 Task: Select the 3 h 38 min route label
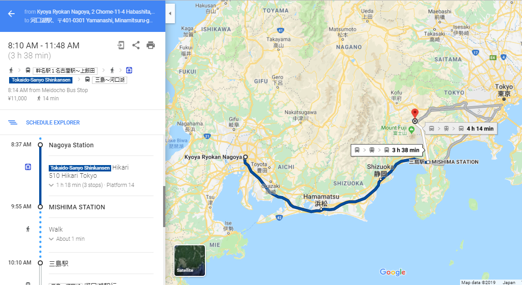(387, 150)
